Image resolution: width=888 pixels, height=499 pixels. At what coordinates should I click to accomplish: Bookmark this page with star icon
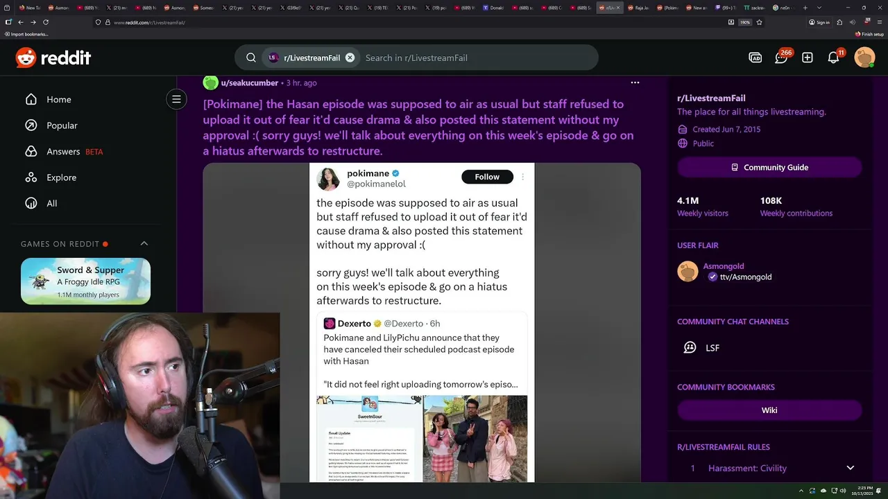tap(760, 22)
